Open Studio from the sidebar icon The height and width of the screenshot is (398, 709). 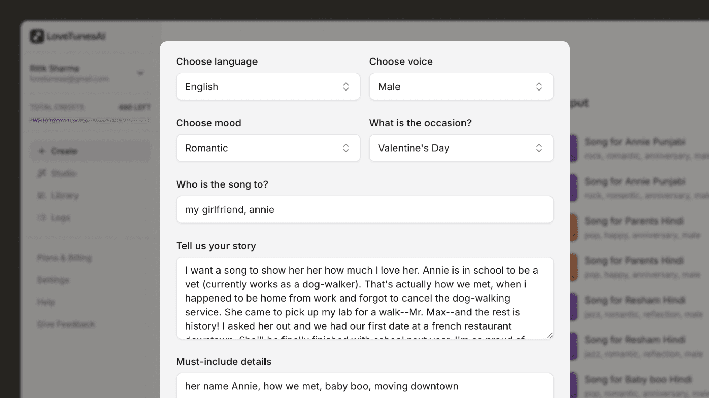[x=42, y=173]
